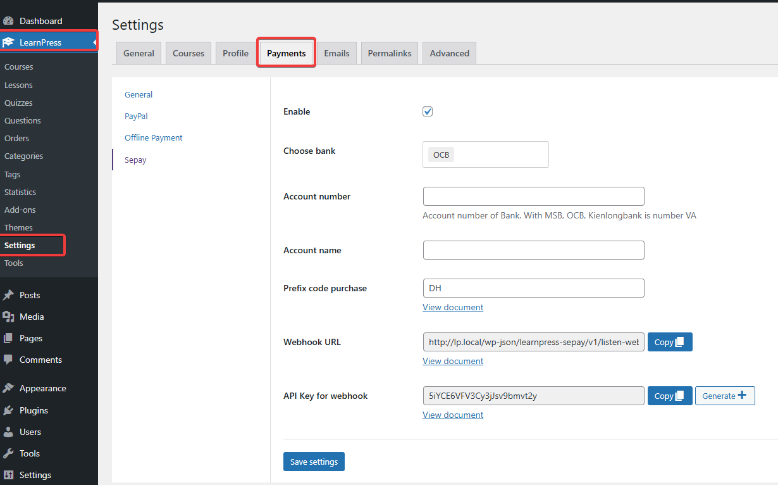The image size is (778, 485).
Task: Open LearnPress Courses submenu item
Action: click(18, 66)
